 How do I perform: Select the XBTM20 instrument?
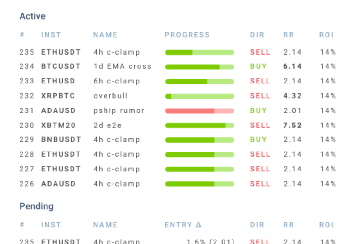pyautogui.click(x=58, y=125)
